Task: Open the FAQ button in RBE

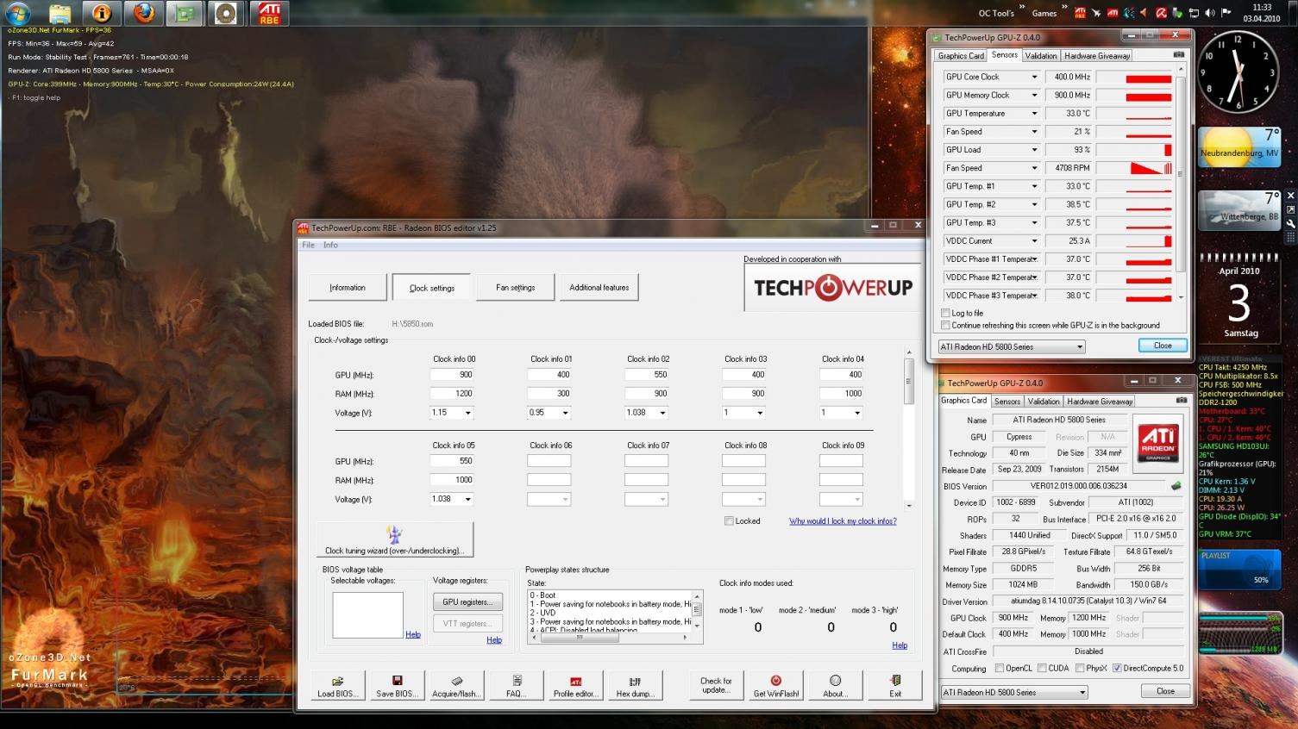Action: (x=516, y=686)
